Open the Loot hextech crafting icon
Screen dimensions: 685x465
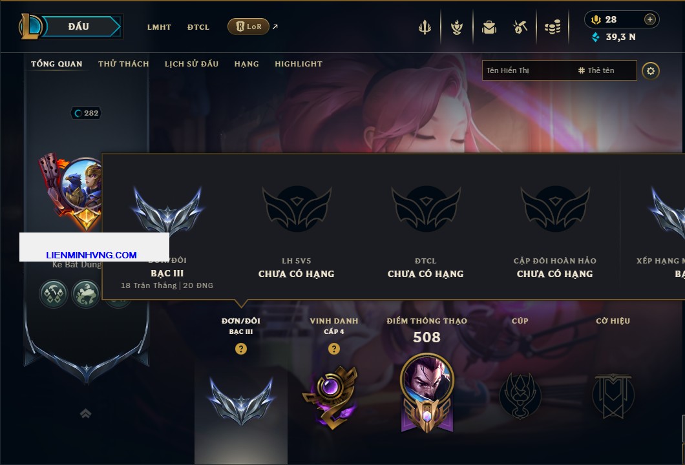[457, 28]
